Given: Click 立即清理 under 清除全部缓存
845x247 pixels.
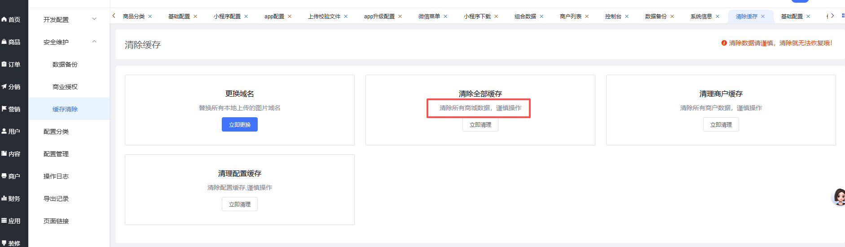Looking at the screenshot, I should point(480,125).
